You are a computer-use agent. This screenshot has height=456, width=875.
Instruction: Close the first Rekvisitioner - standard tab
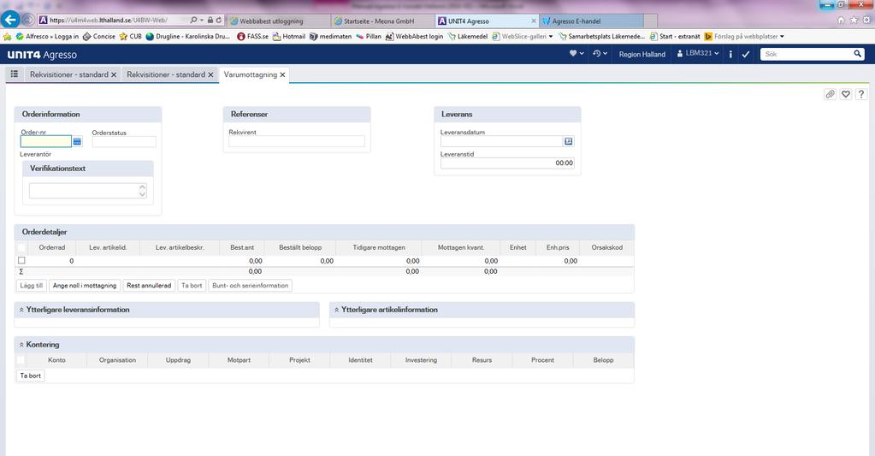pos(114,74)
